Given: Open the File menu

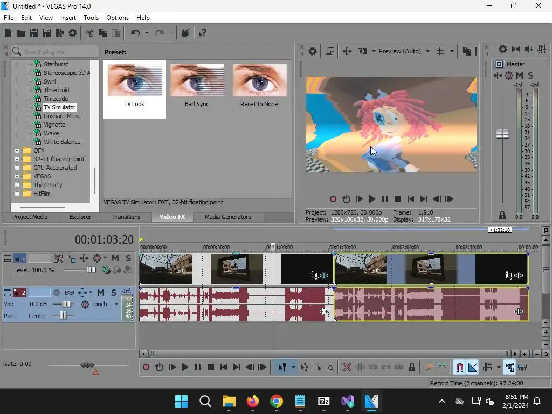Looking at the screenshot, I should coord(9,18).
